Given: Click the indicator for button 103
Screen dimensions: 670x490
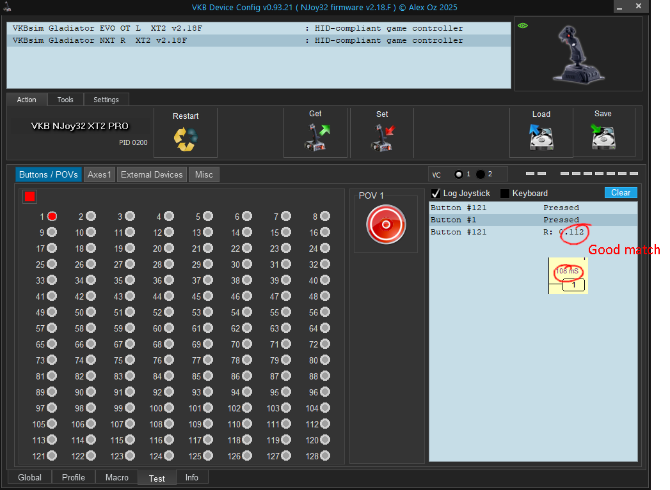Looking at the screenshot, I should pyautogui.click(x=286, y=408).
